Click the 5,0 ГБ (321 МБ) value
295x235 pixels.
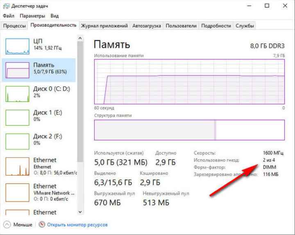[x=121, y=162]
